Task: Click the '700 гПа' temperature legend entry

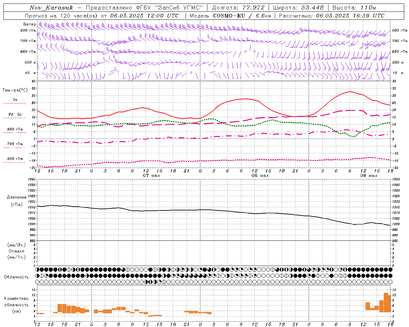Action: (x=15, y=145)
